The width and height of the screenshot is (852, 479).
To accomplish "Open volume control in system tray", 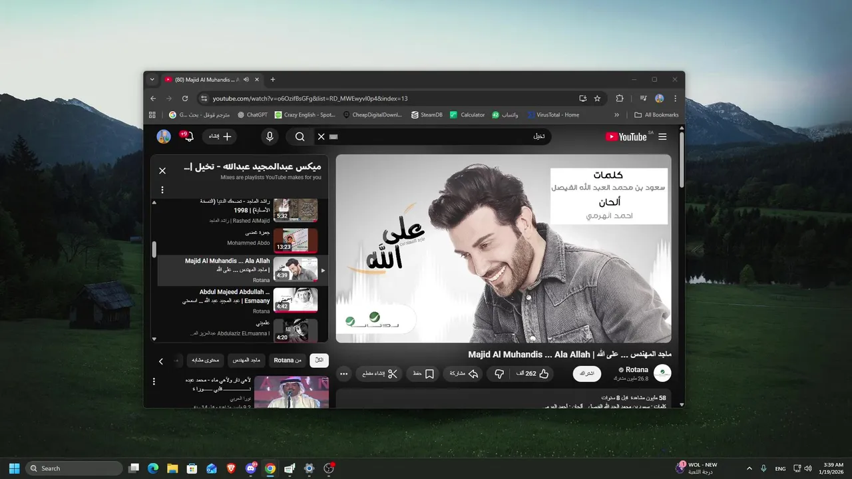I will [807, 468].
